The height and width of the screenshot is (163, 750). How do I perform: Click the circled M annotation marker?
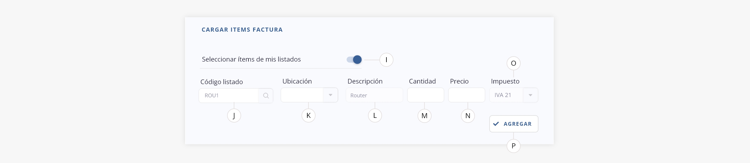point(425,116)
